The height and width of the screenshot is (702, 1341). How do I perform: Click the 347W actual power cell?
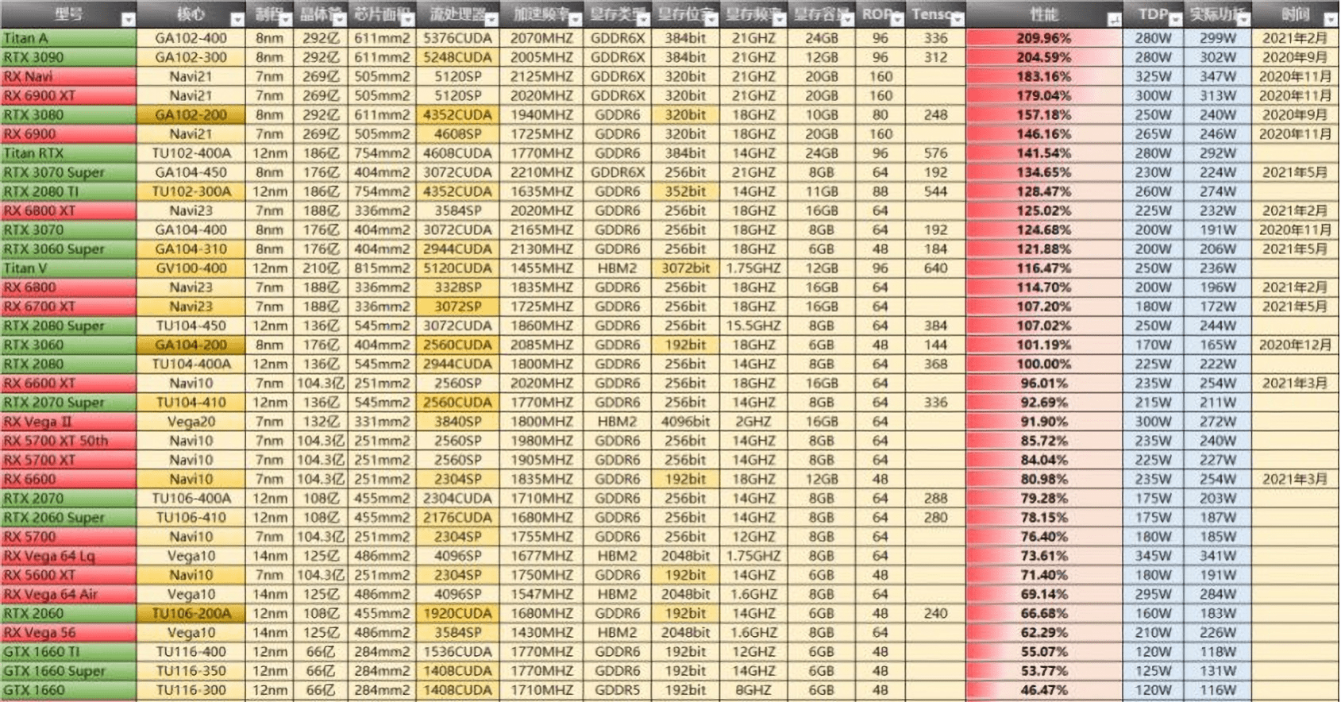pyautogui.click(x=1217, y=76)
